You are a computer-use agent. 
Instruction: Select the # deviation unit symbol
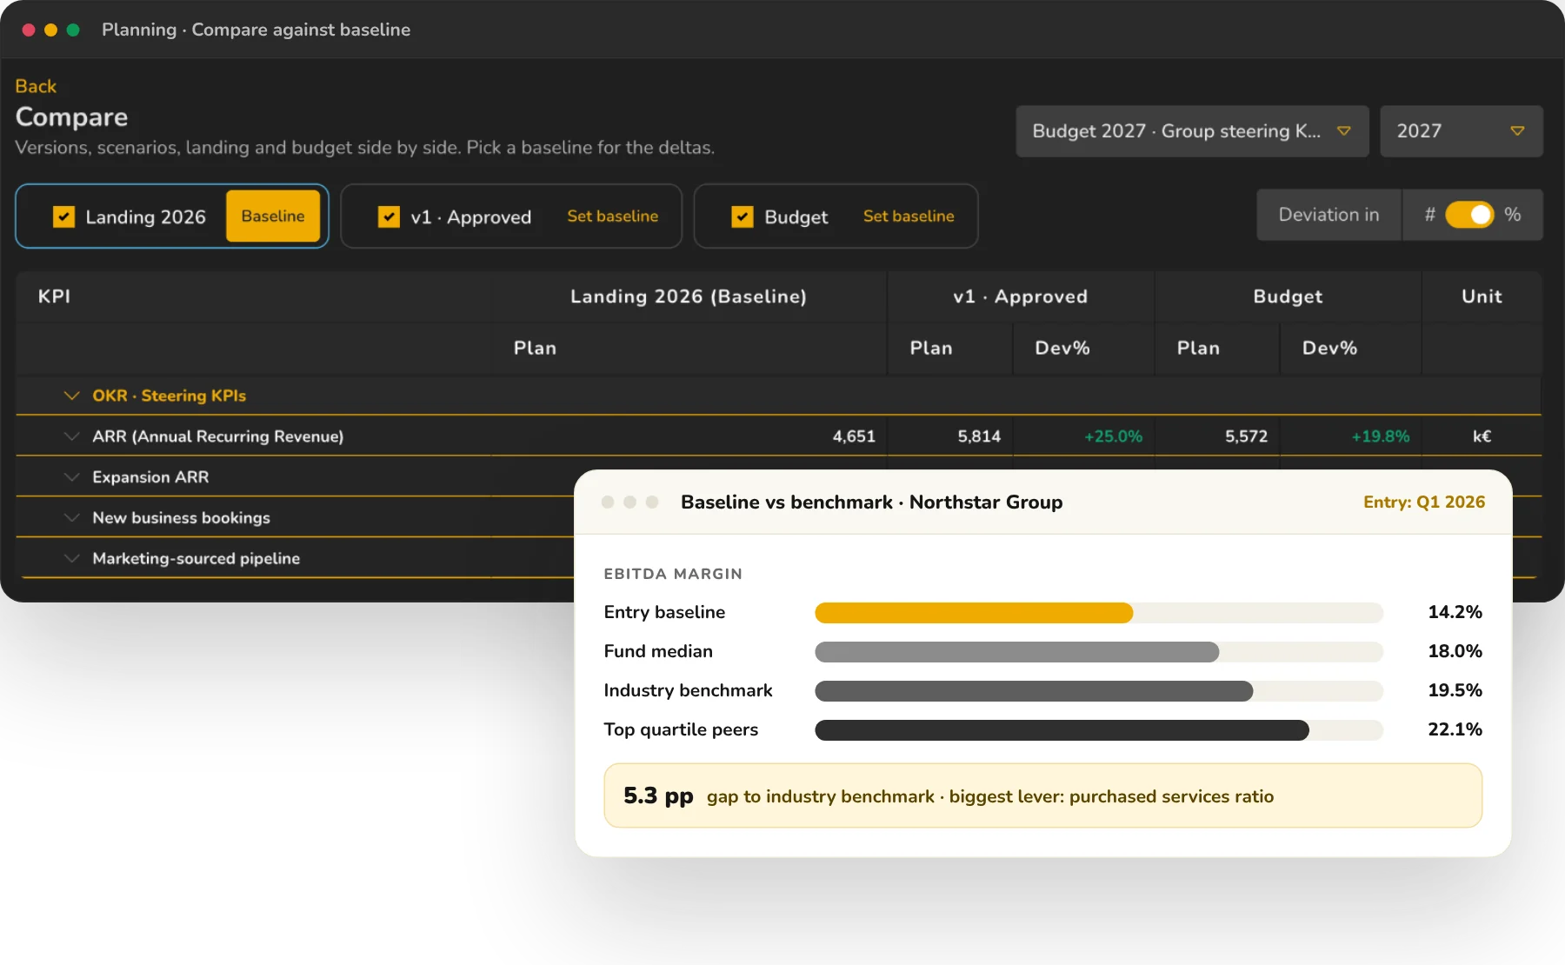click(x=1429, y=215)
